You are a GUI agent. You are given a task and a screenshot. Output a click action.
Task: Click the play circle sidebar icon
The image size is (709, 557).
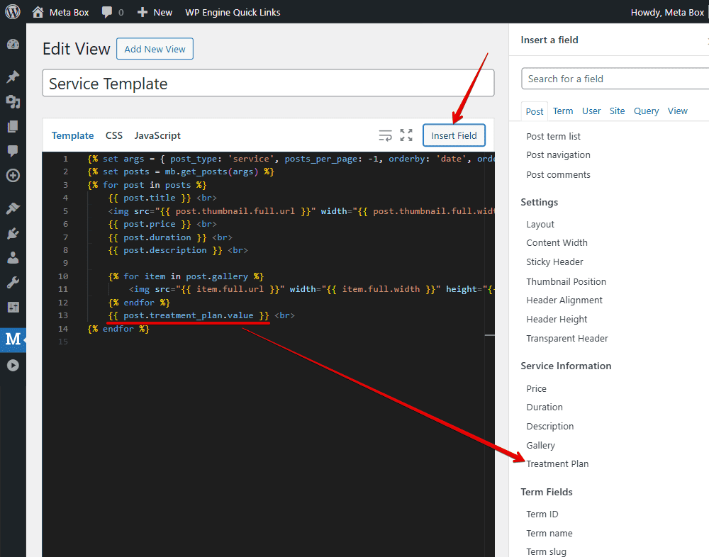(13, 365)
